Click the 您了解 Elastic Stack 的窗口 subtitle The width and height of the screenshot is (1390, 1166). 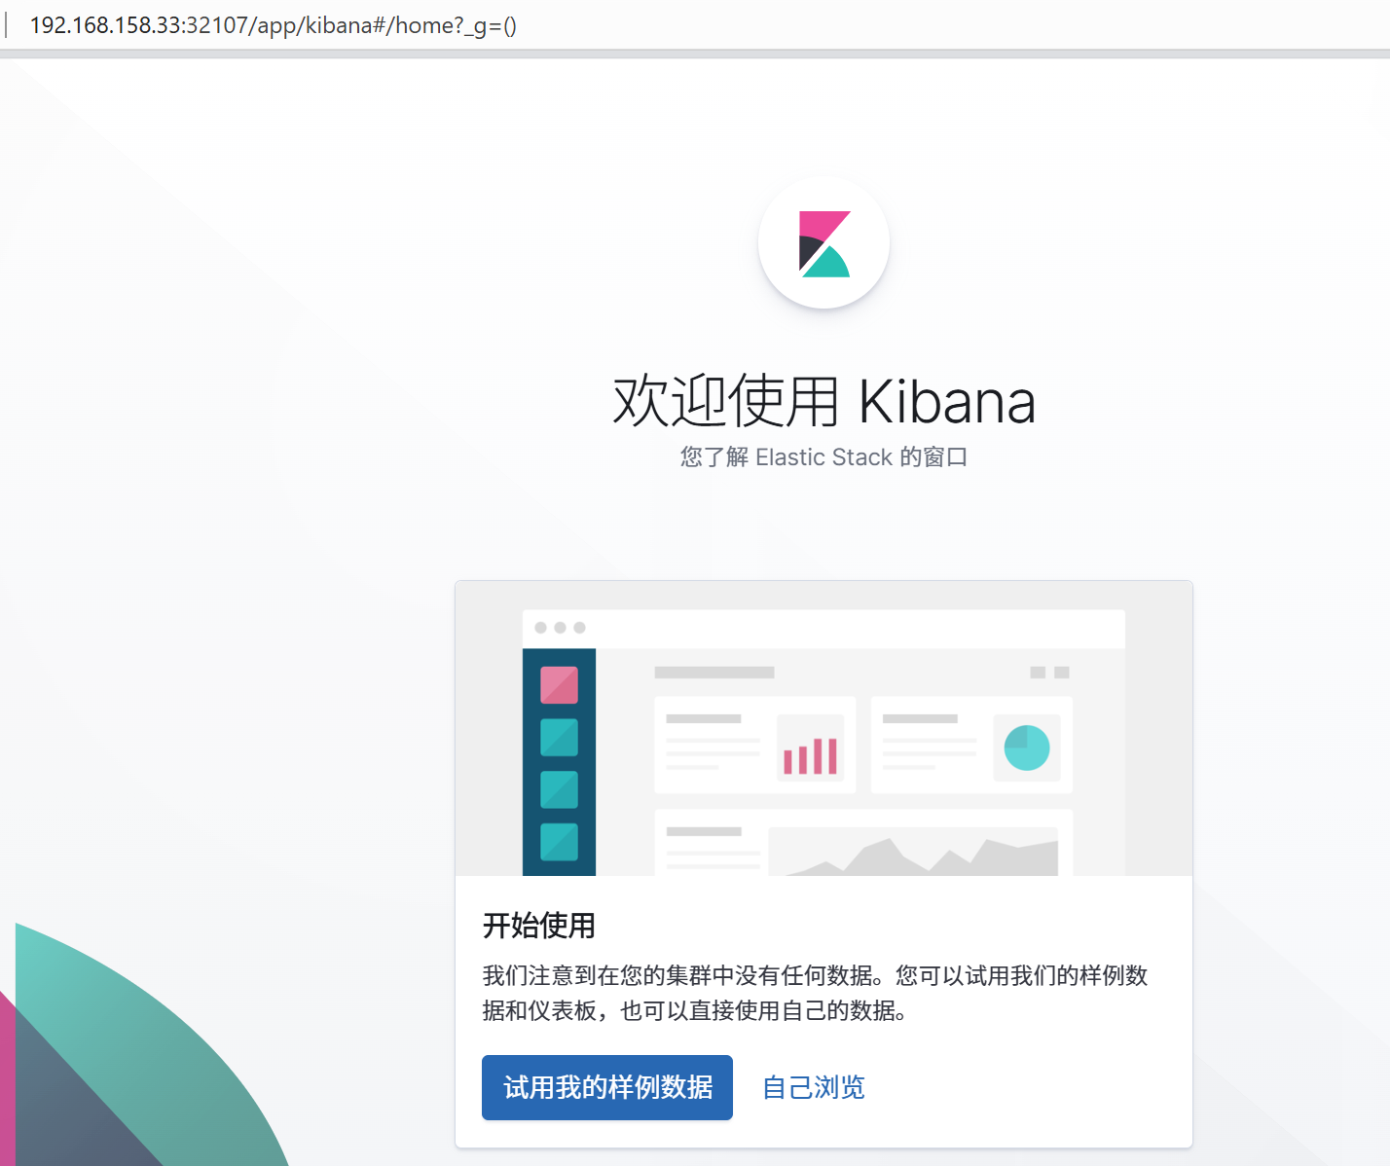[x=823, y=456]
